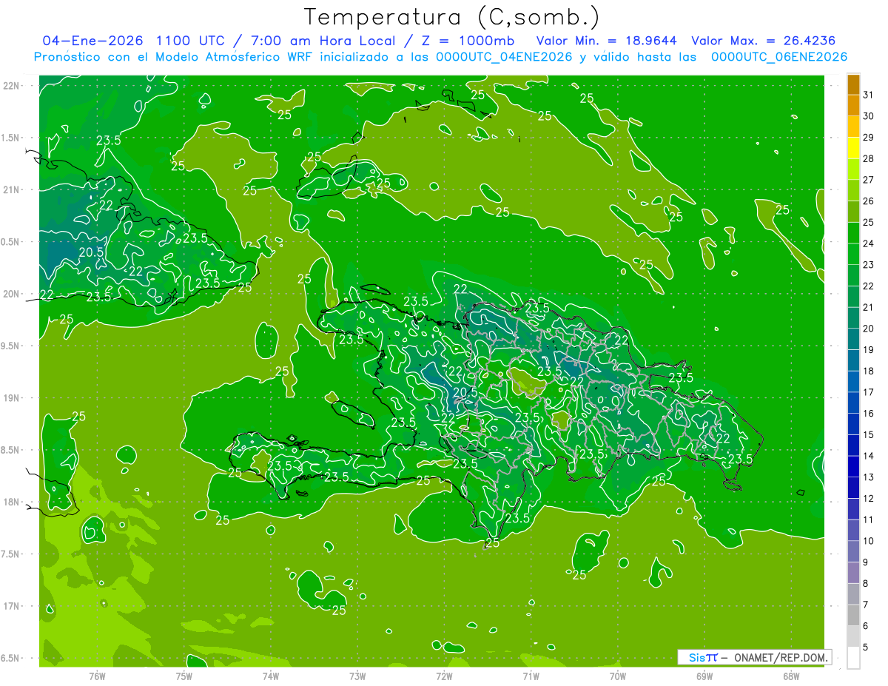Click the '18N' latitude axis label
The height and width of the screenshot is (686, 888).
pyautogui.click(x=11, y=502)
